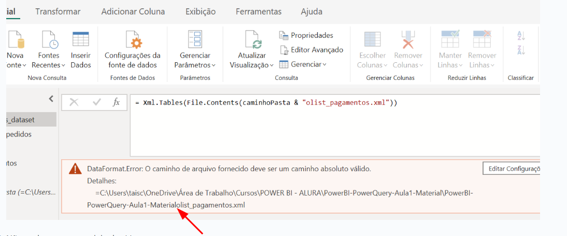Expand the Remover Colunas dropdown arrow
This screenshot has height=236, width=567.
(x=422, y=65)
